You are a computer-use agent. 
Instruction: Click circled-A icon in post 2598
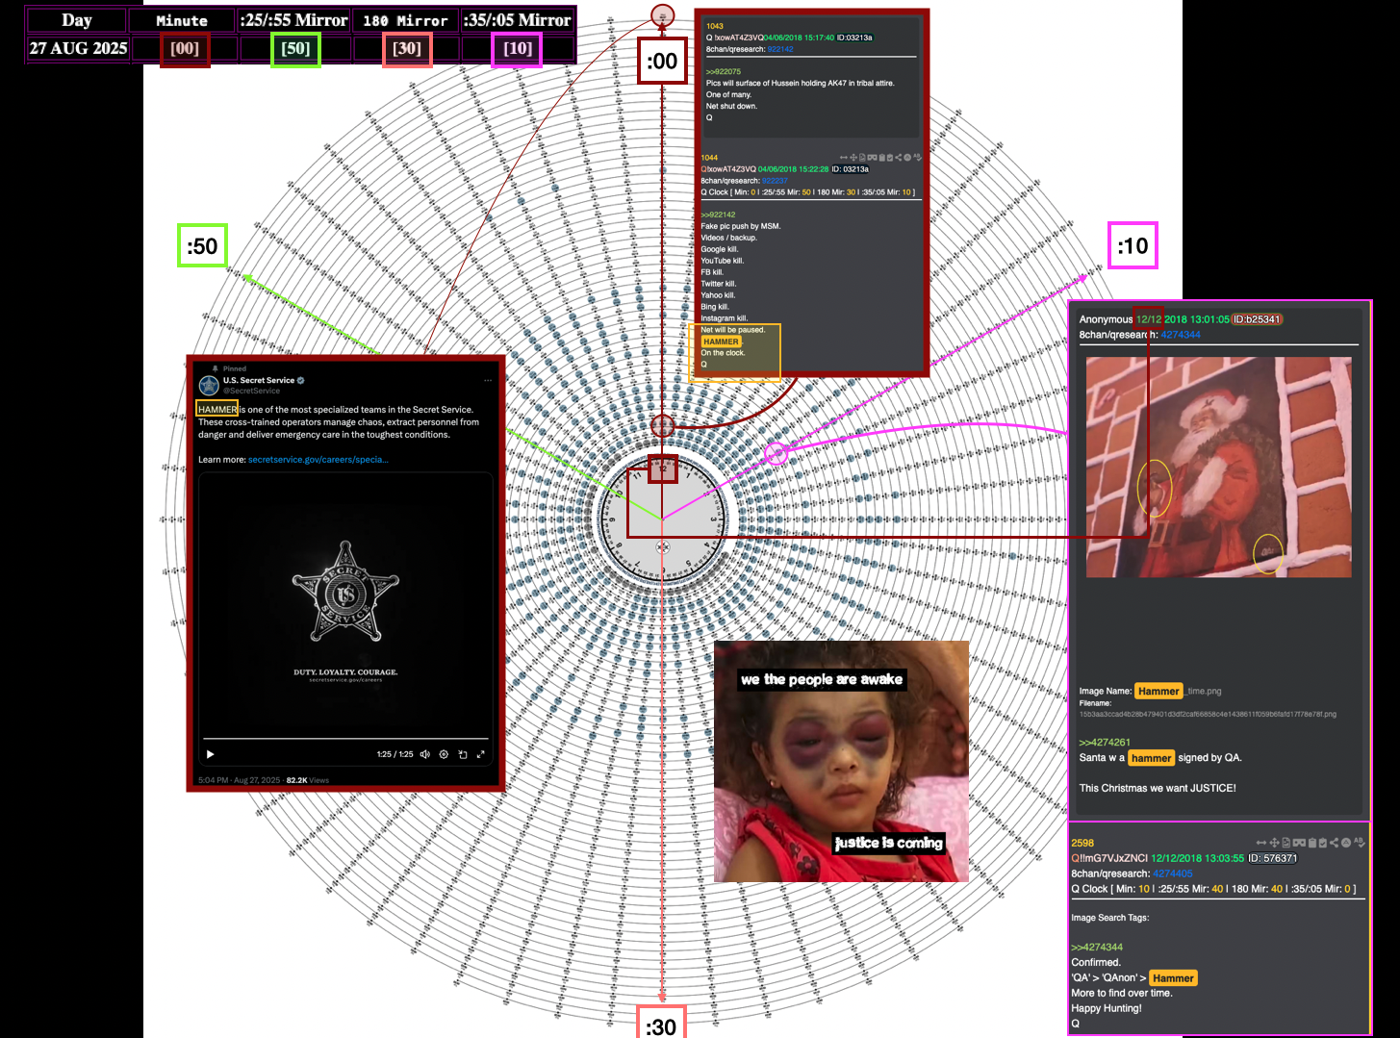pos(1346,843)
